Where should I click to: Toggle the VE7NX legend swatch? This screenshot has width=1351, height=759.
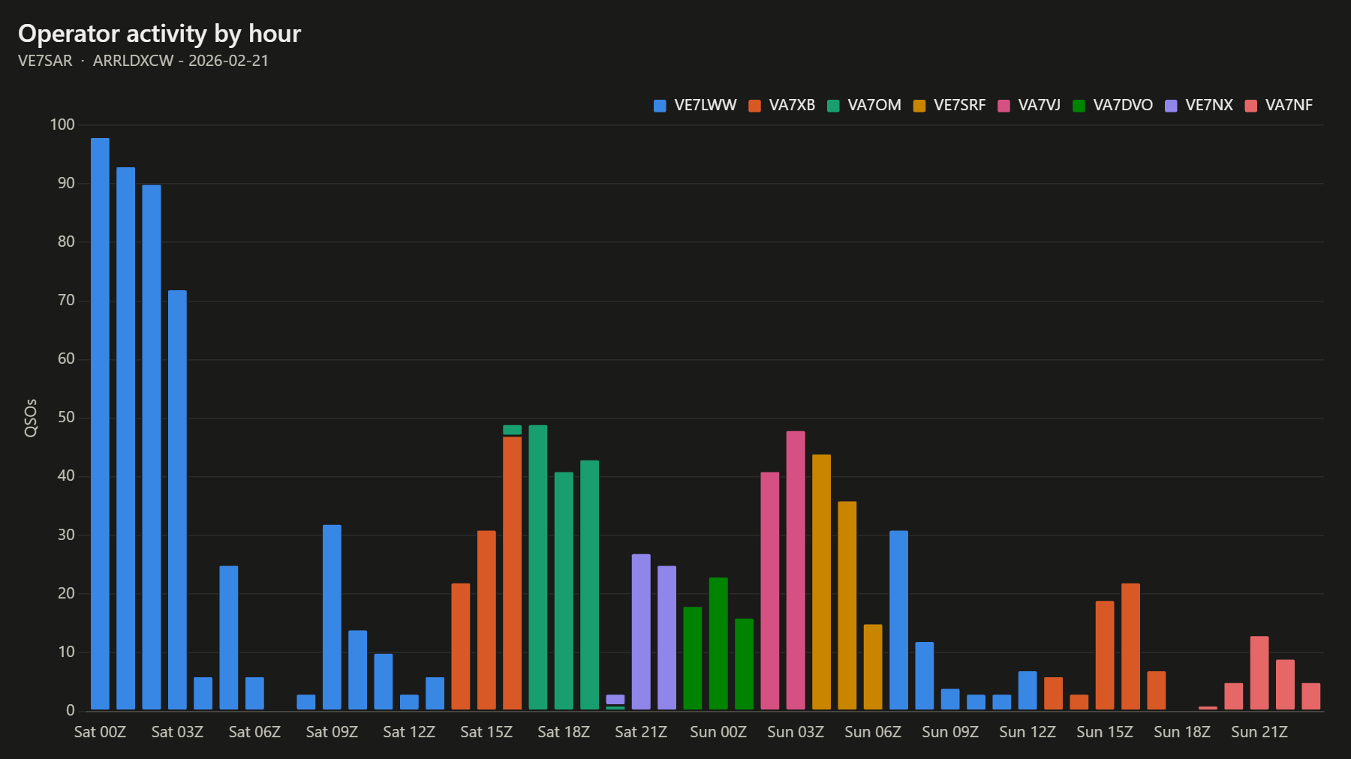point(1171,106)
